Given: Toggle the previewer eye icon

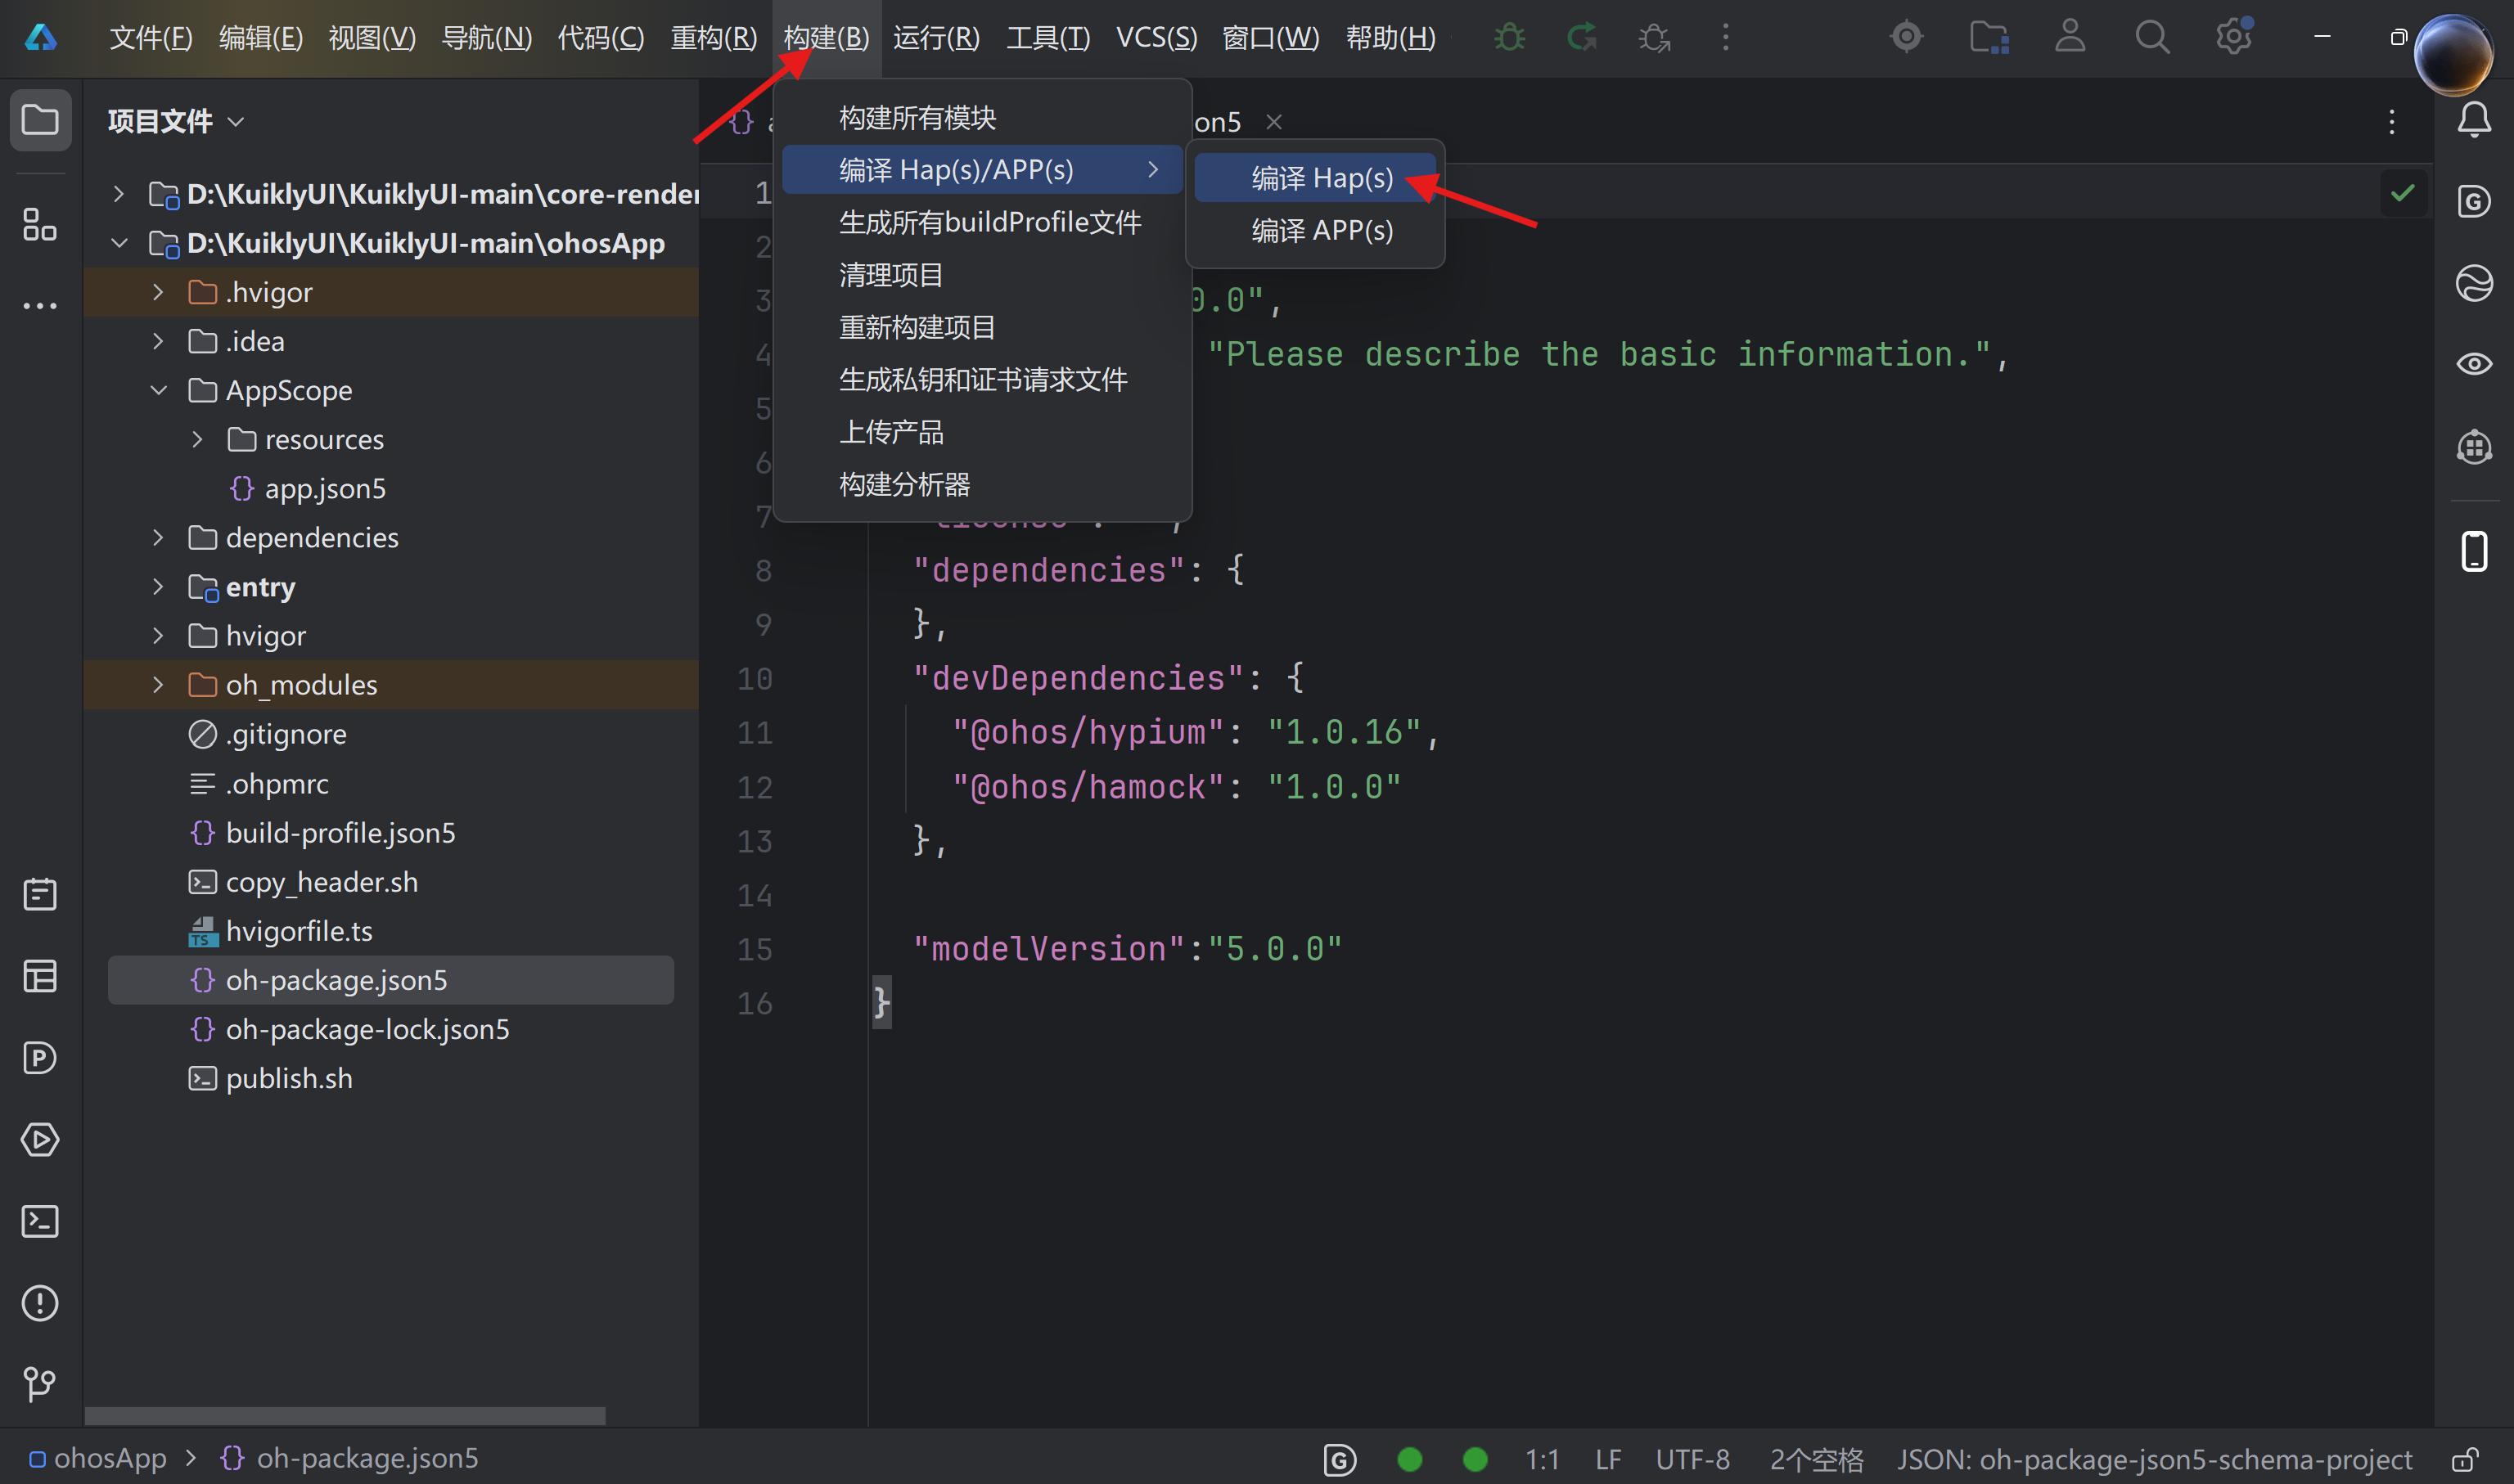Looking at the screenshot, I should pos(2474,364).
